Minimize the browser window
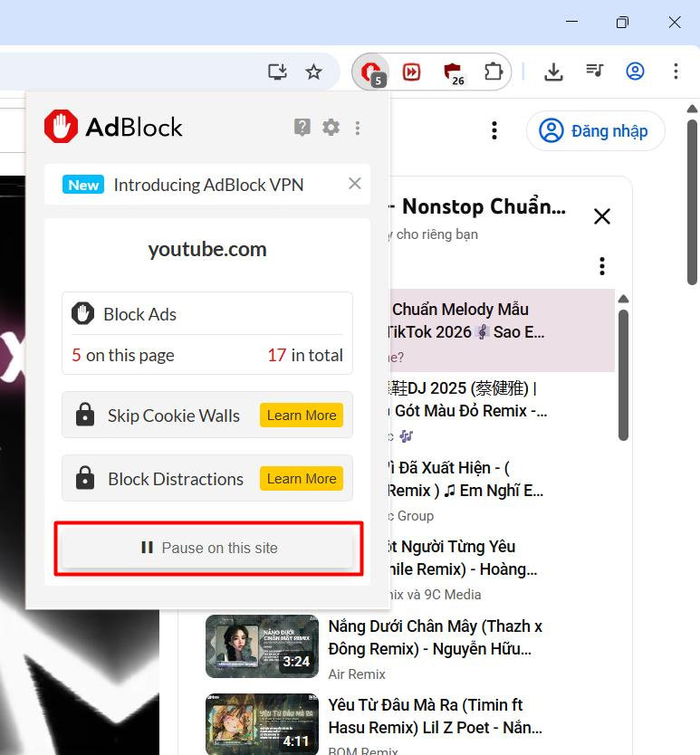The image size is (700, 755). [571, 21]
